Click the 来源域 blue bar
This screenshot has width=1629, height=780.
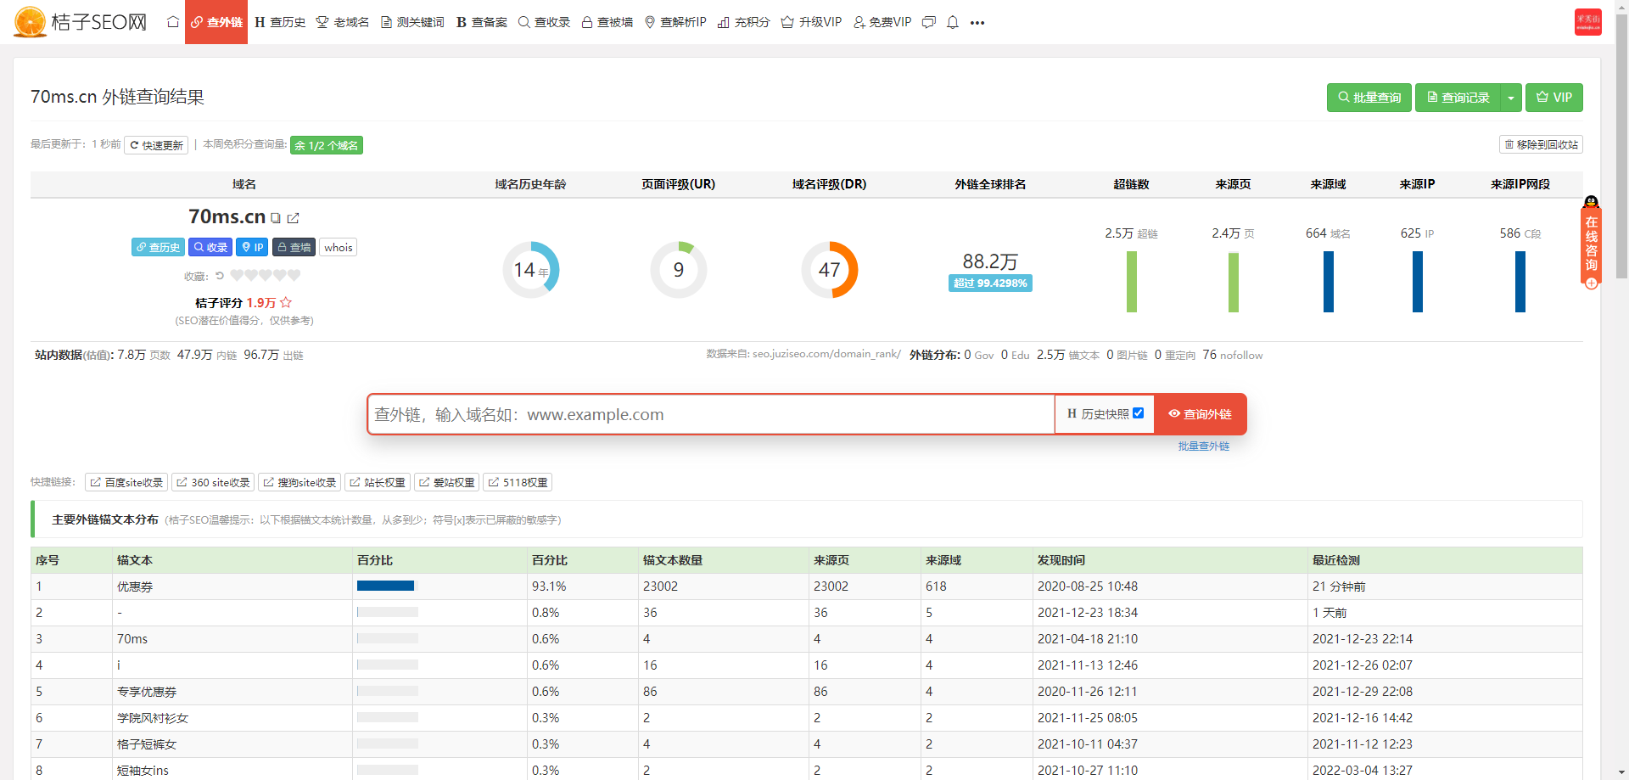point(1329,282)
